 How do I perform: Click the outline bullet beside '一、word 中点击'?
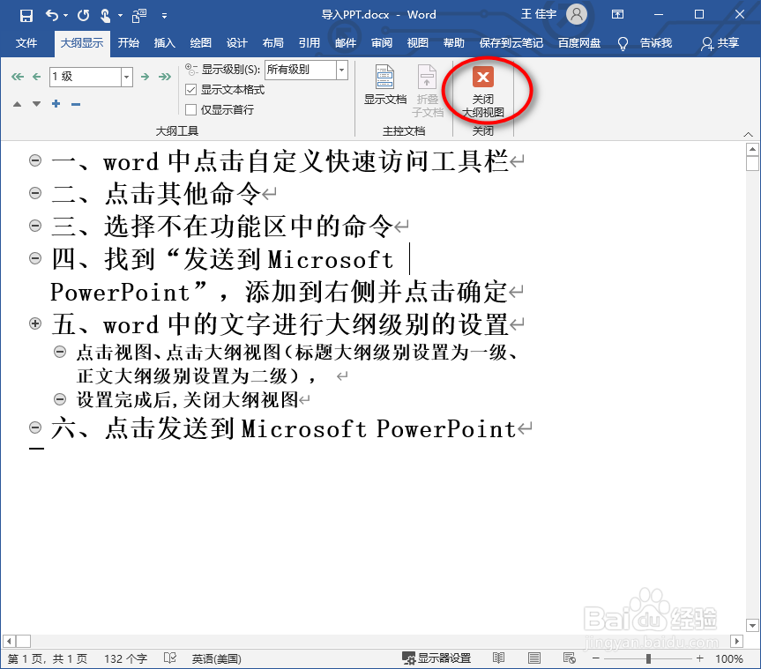(x=35, y=160)
